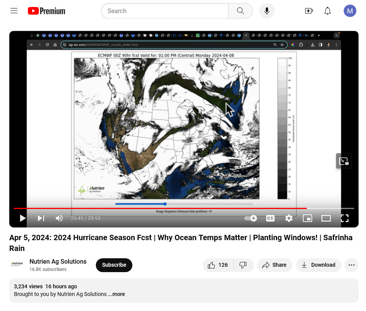The height and width of the screenshot is (311, 366).
Task: Go to YouTube Premium home logo
Action: coord(47,11)
